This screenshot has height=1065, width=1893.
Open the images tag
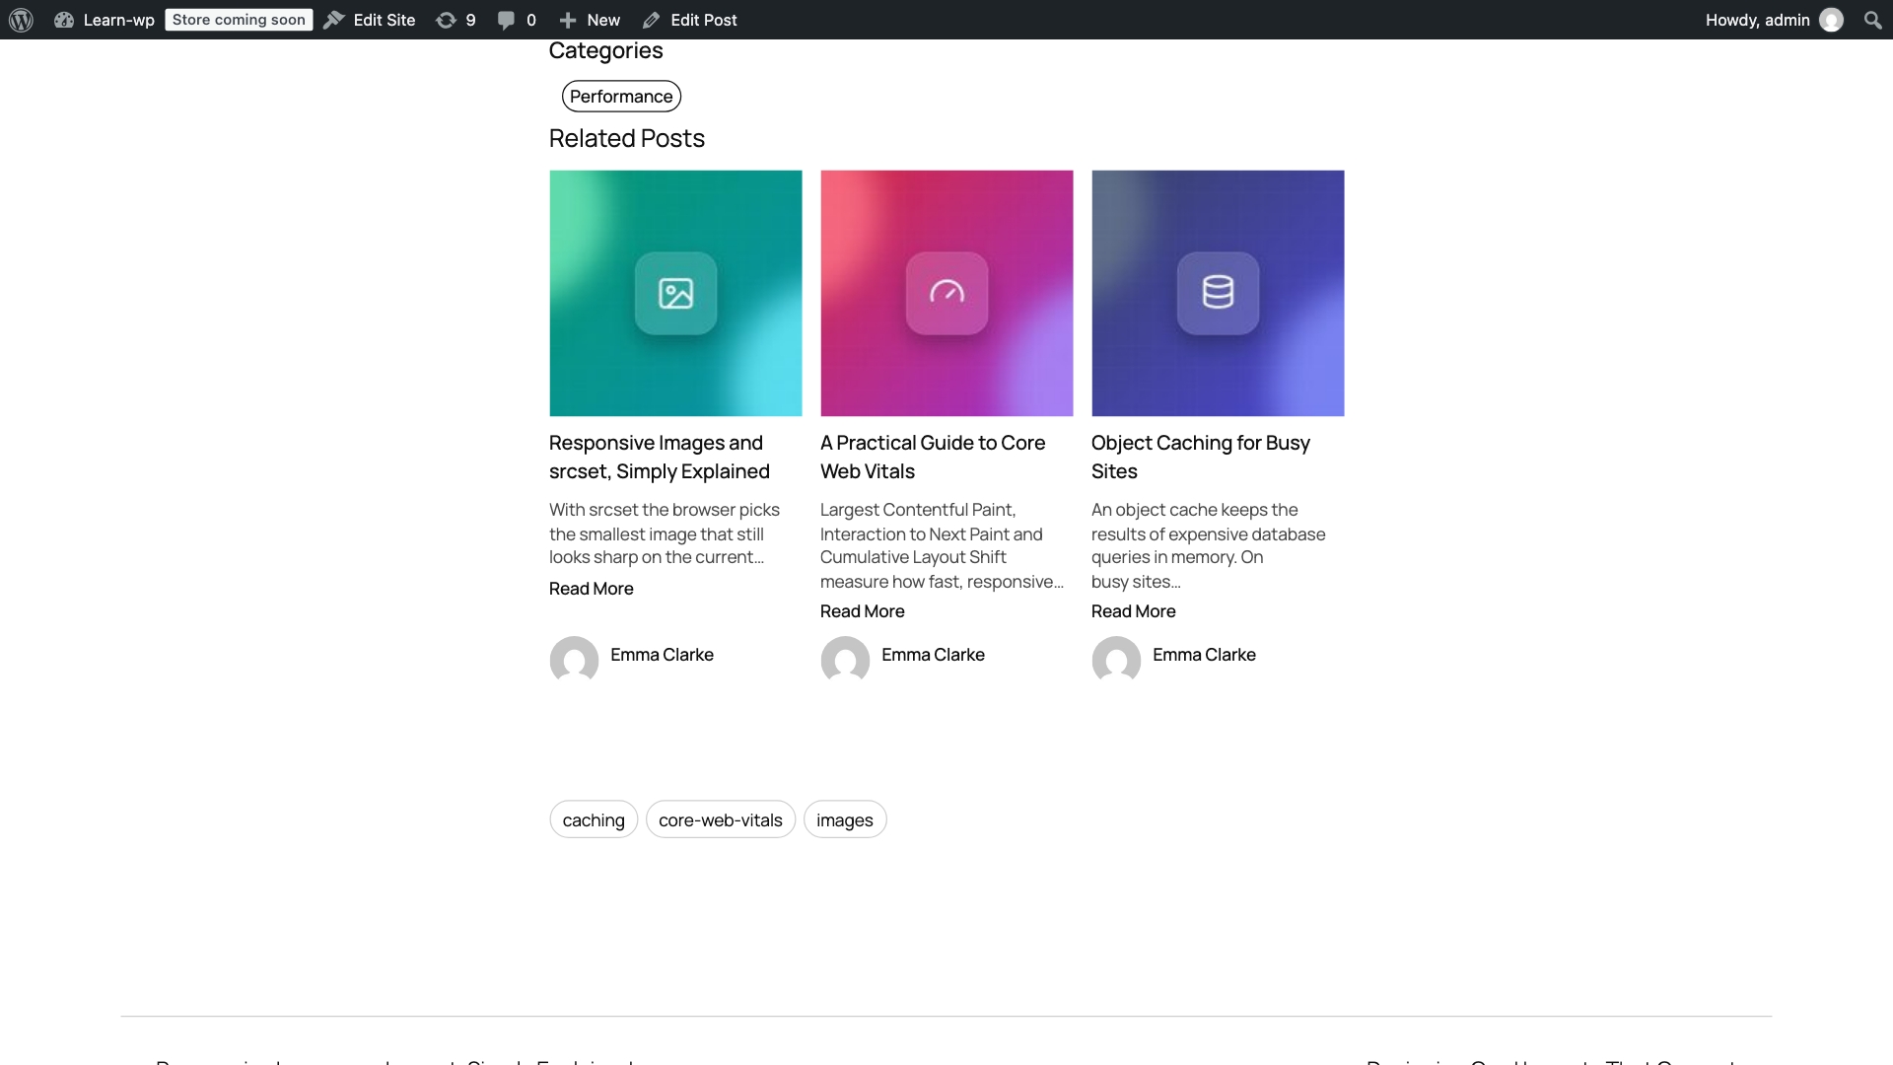(845, 819)
